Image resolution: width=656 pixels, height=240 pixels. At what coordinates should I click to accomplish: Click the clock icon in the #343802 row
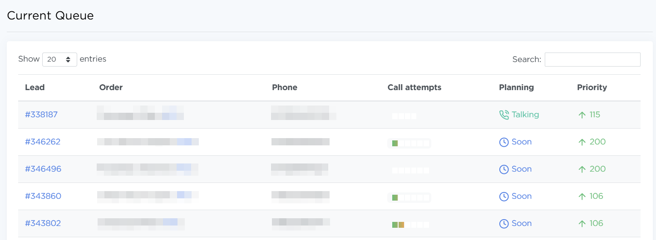(x=504, y=224)
